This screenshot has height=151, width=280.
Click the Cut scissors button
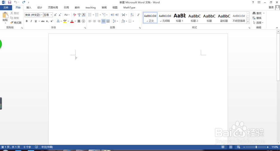15,13
